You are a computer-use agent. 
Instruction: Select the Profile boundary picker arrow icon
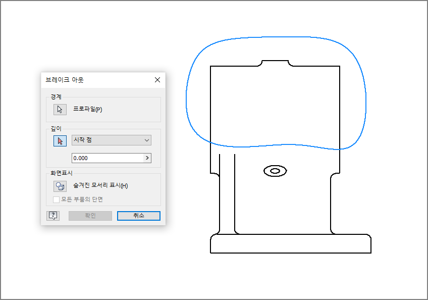(60, 109)
